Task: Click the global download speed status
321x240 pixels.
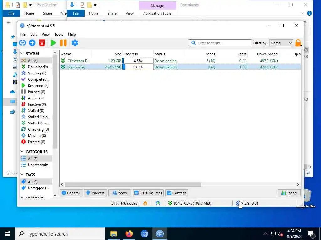Action: 190,203
